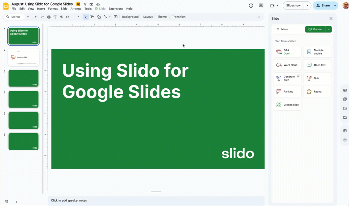Click the Menus search box
The height and width of the screenshot is (206, 349).
[14, 17]
